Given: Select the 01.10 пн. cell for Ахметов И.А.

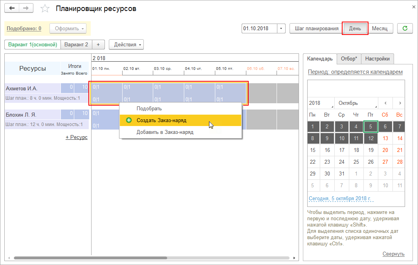Looking at the screenshot, I should (107, 93).
